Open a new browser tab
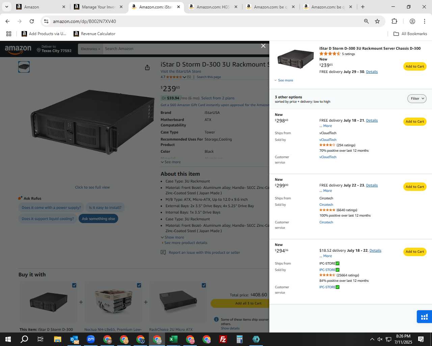The height and width of the screenshot is (346, 432). (x=363, y=7)
